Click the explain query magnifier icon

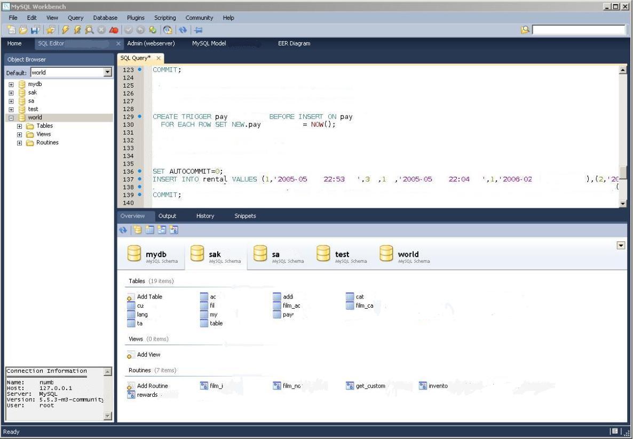tap(89, 30)
